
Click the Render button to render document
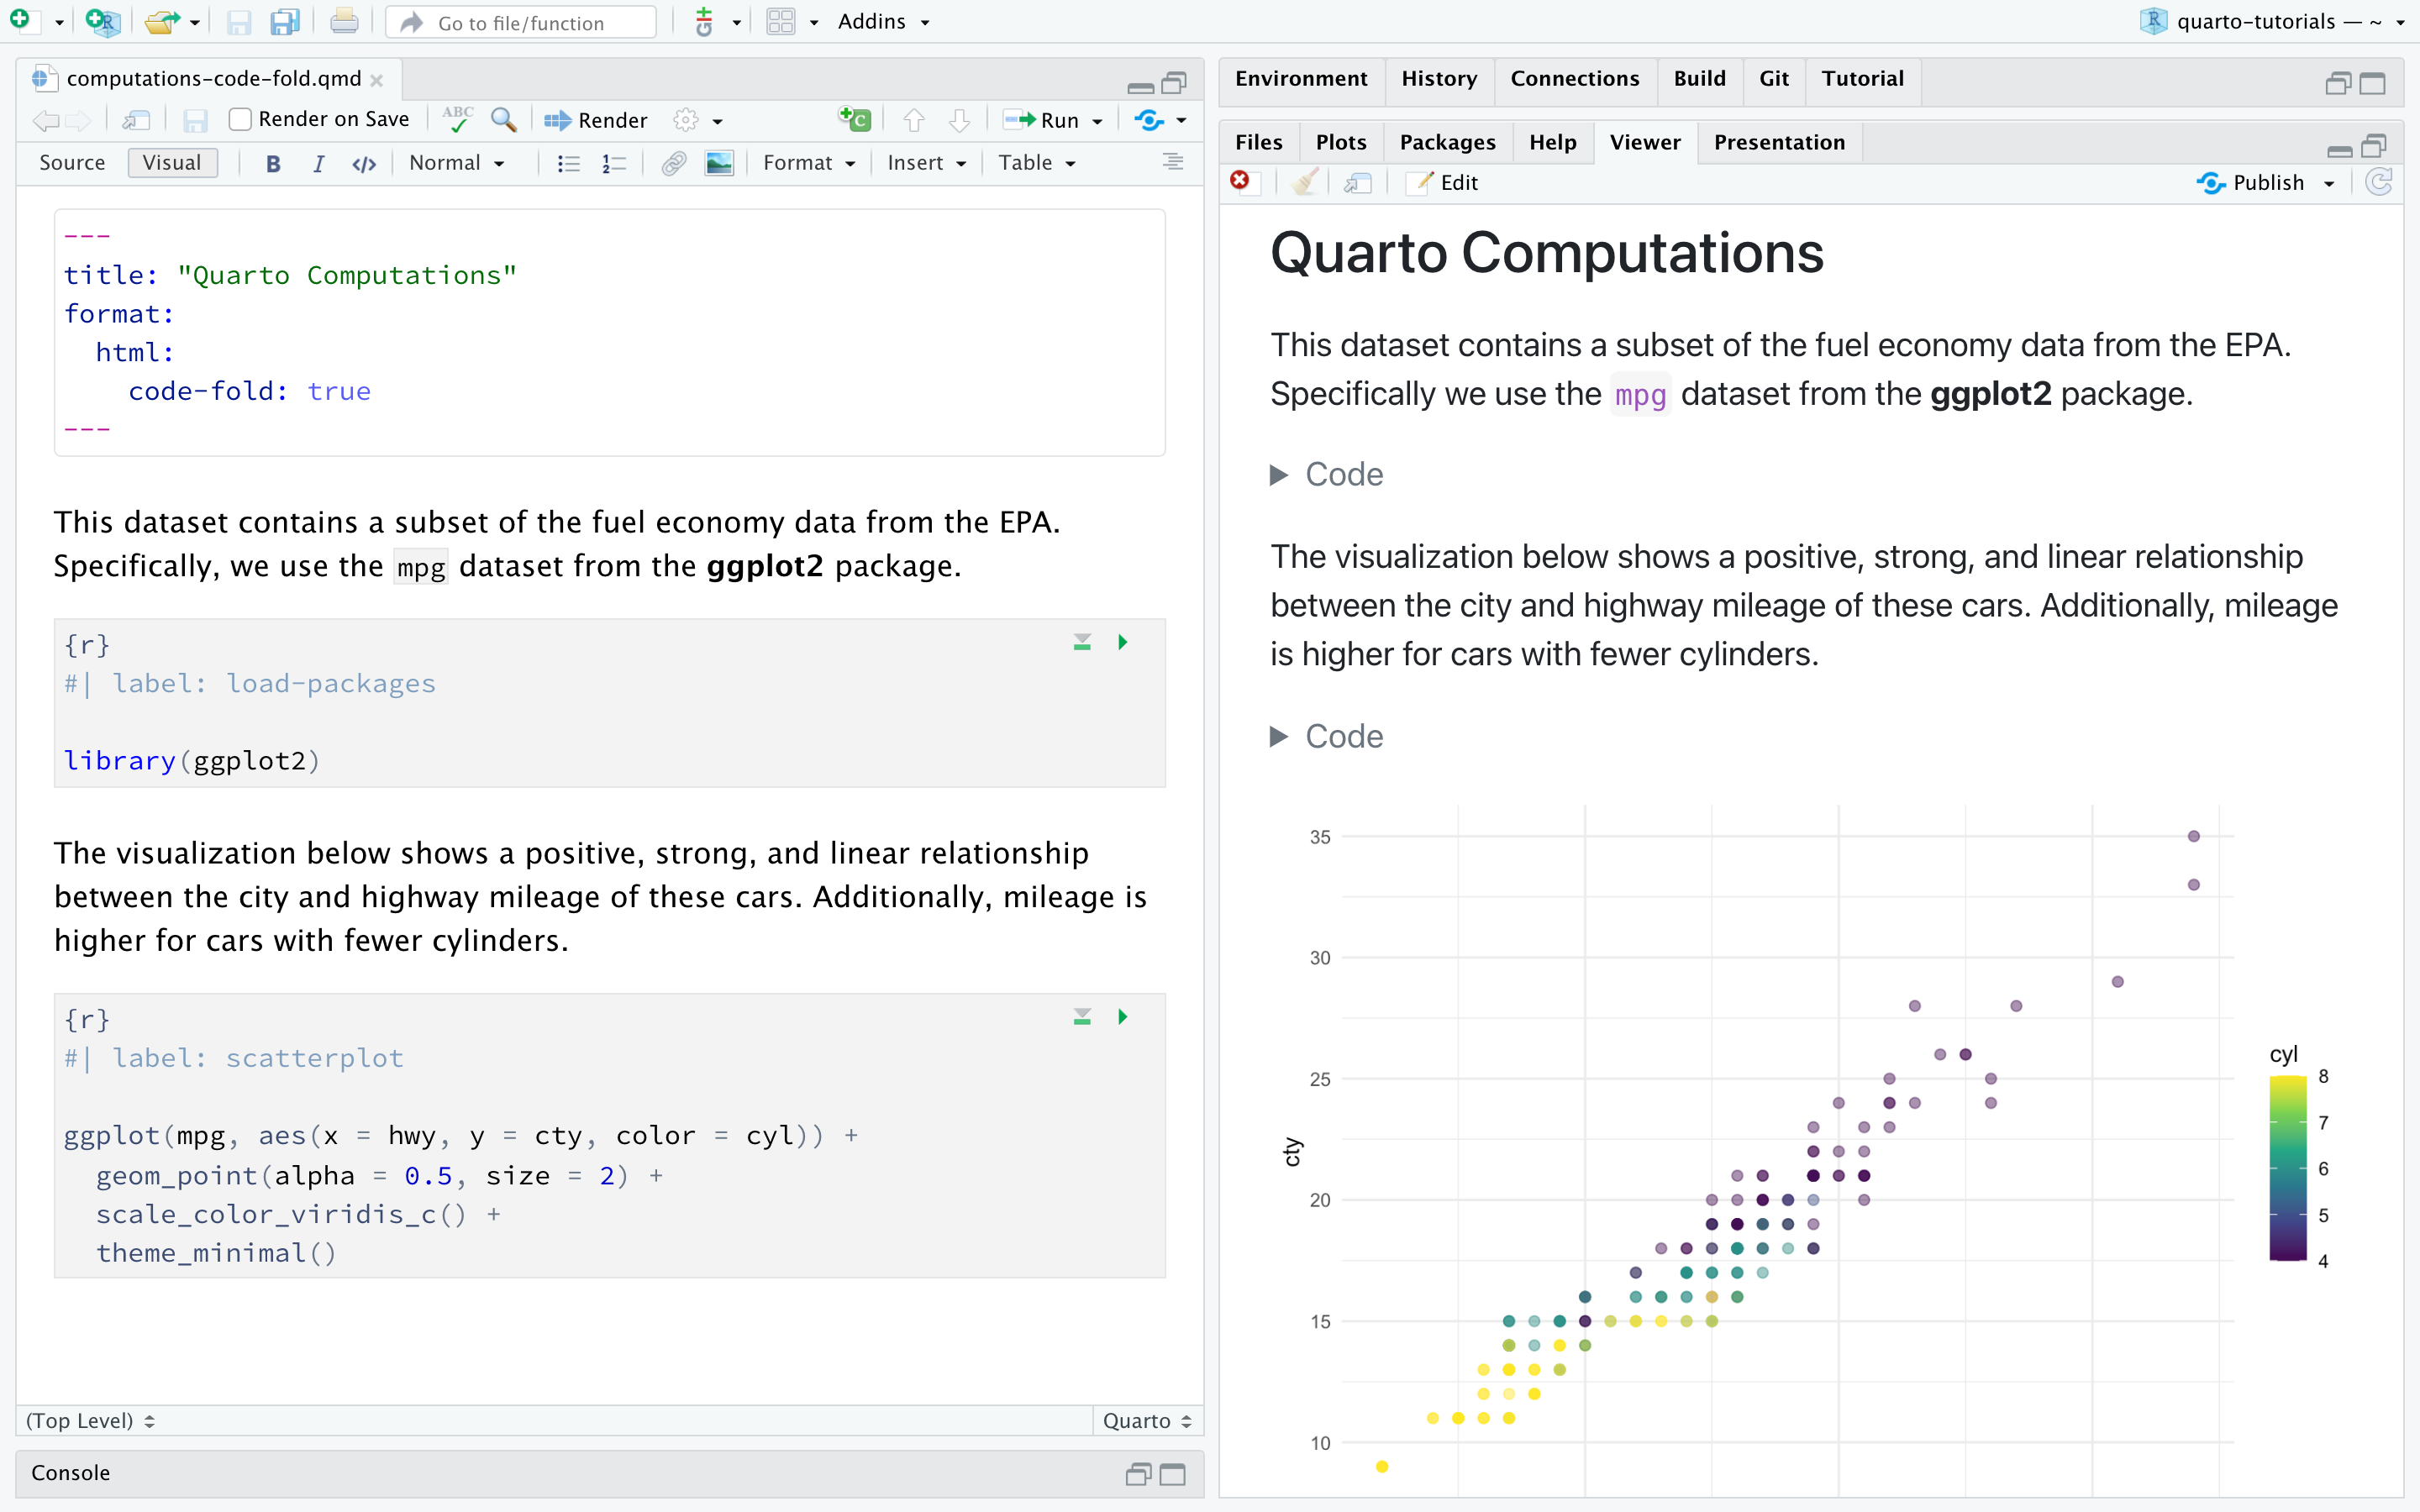(x=597, y=118)
